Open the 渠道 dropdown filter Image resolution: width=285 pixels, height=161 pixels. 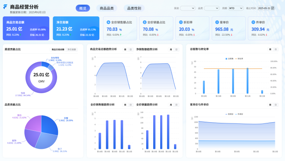188,8
